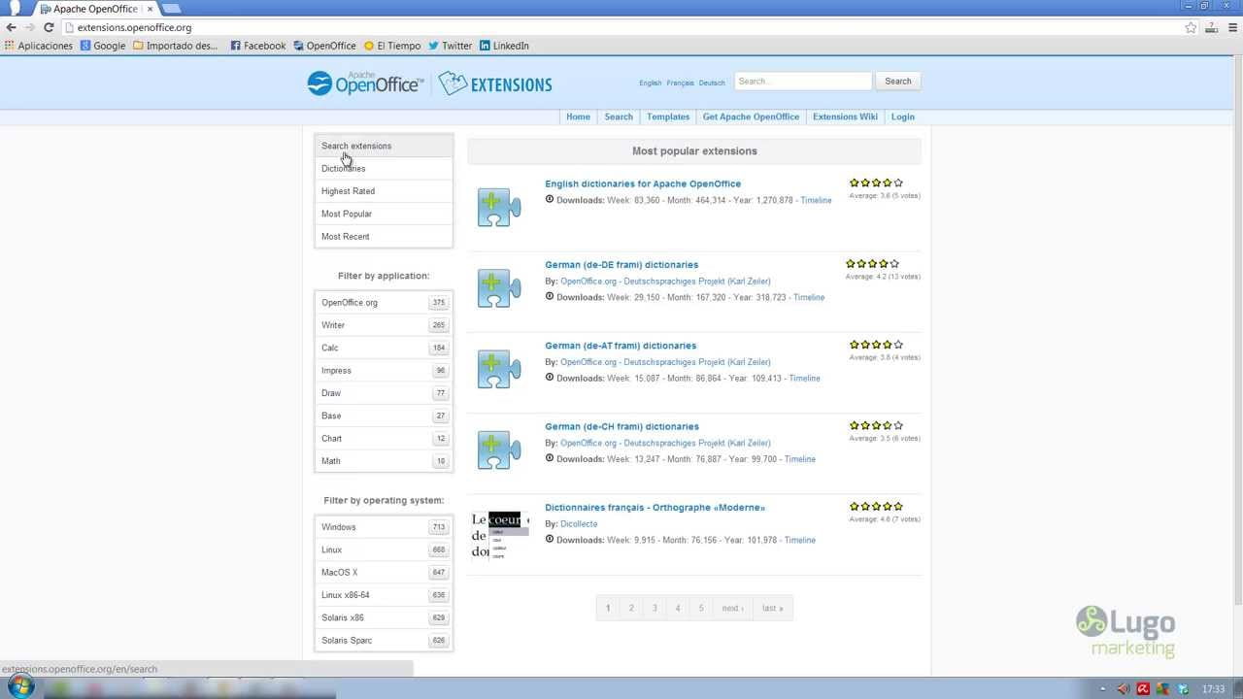Screen dimensions: 1243x699
Task: Click pagination next button
Action: click(733, 608)
